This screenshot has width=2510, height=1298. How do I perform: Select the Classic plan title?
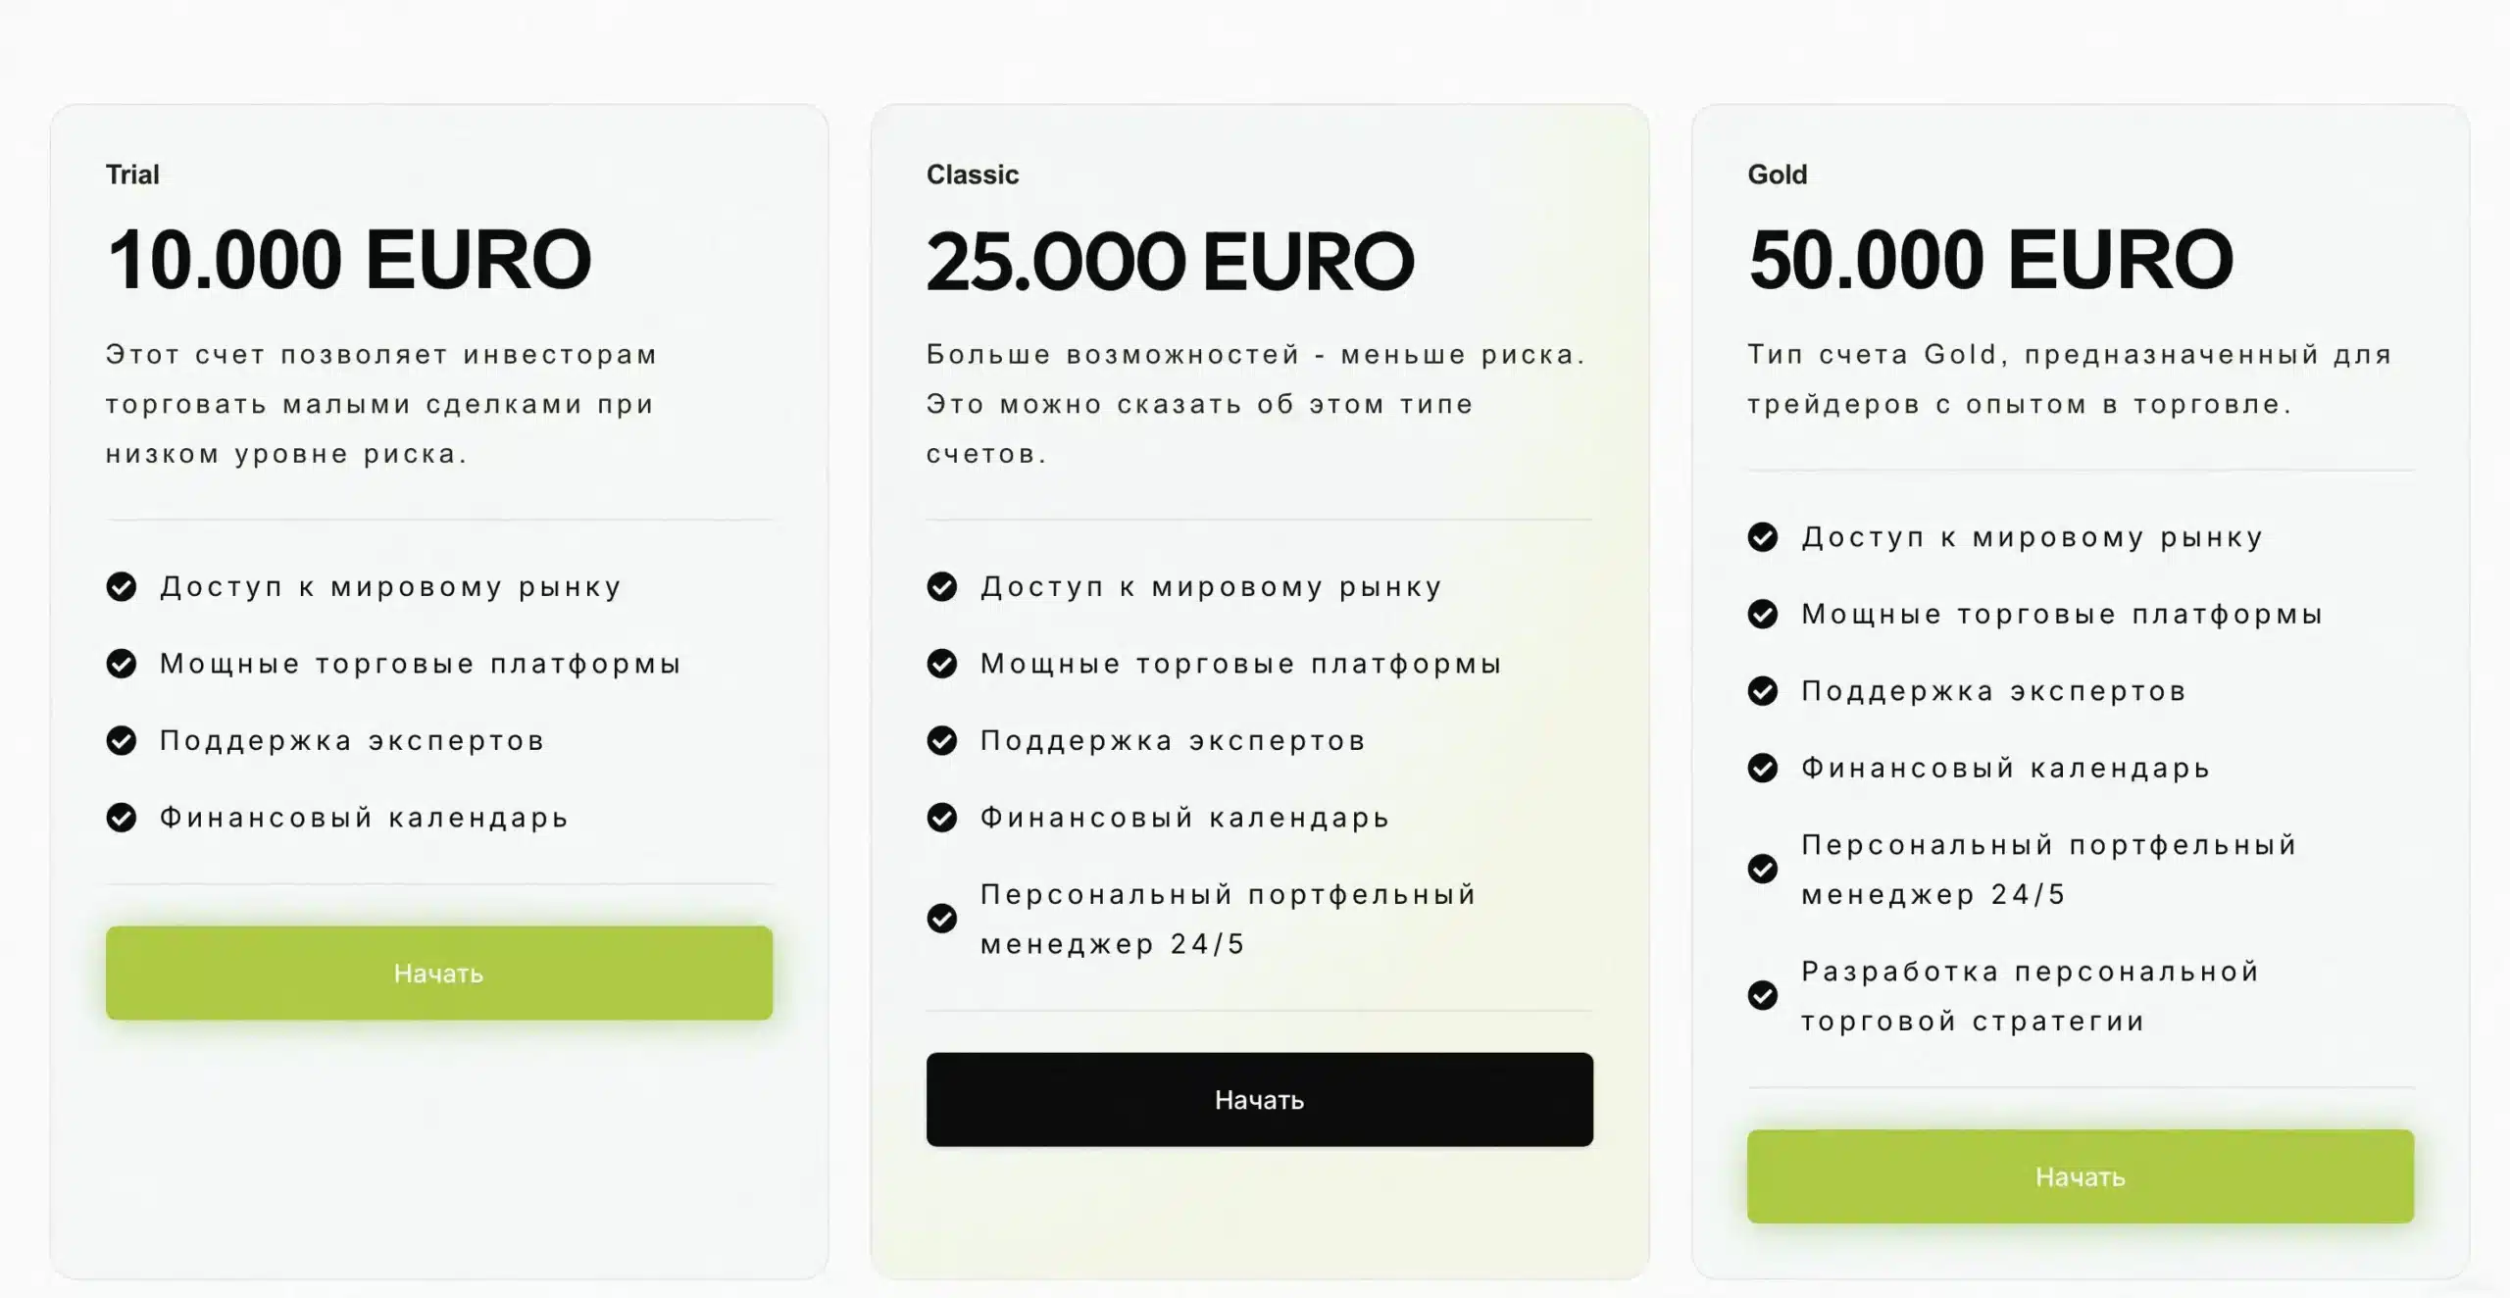(973, 175)
